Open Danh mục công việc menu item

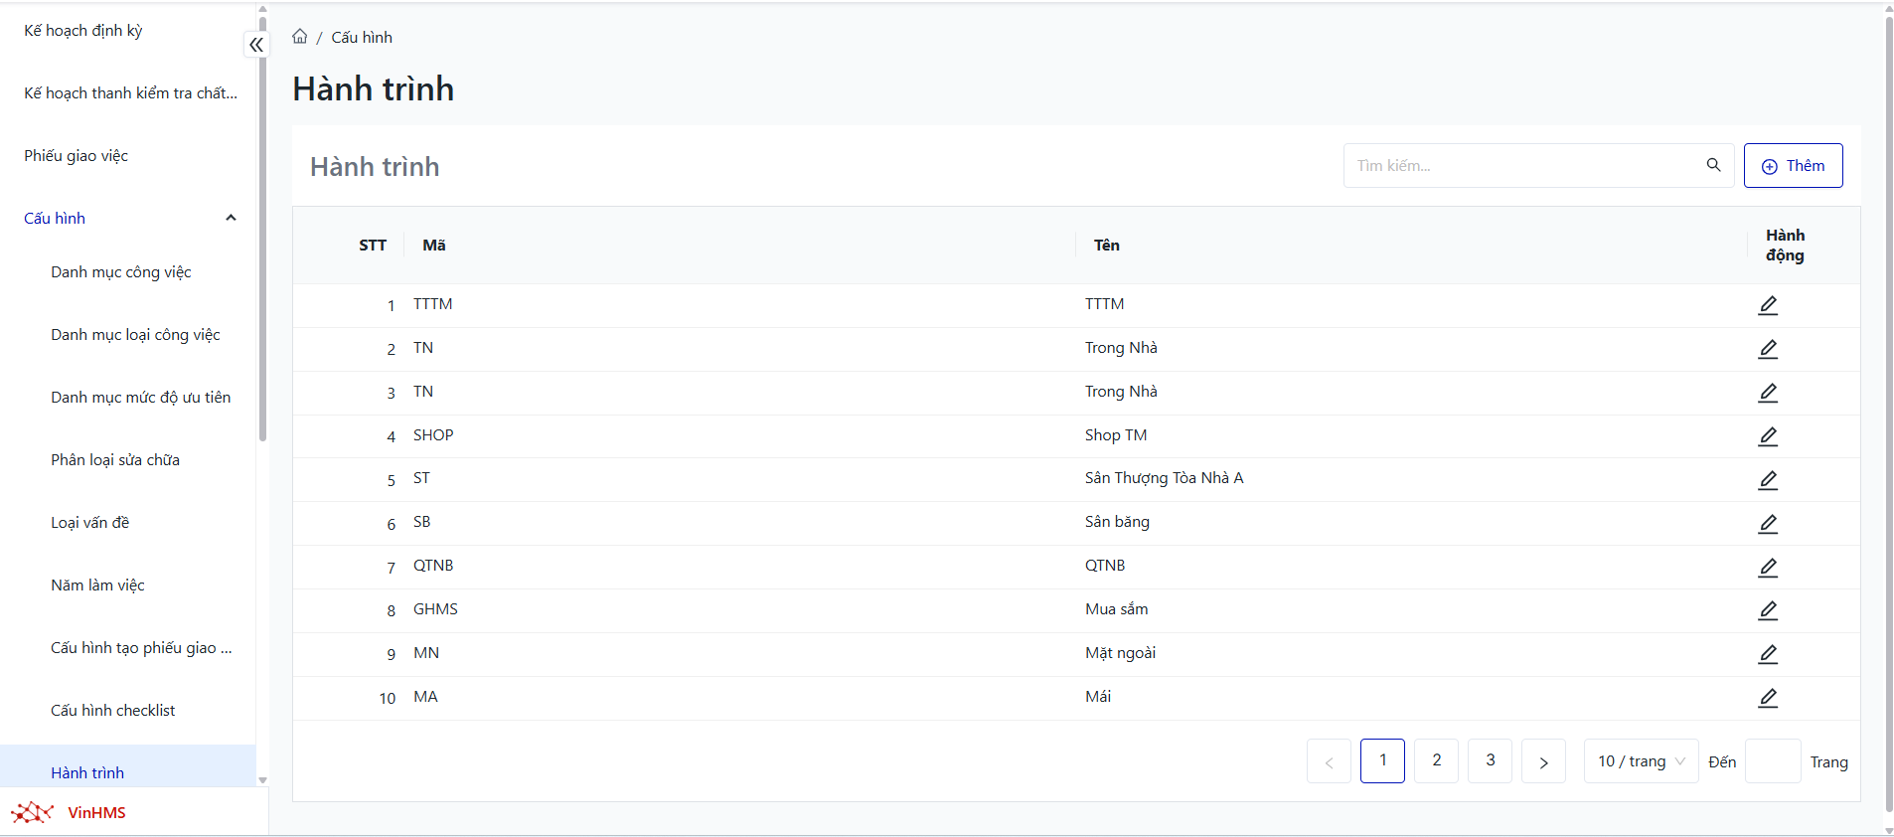click(x=121, y=272)
